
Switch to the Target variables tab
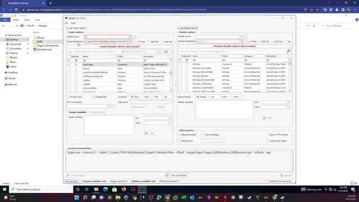(x=77, y=112)
